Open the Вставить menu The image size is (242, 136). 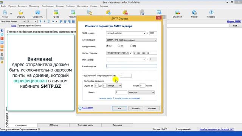tap(22, 6)
